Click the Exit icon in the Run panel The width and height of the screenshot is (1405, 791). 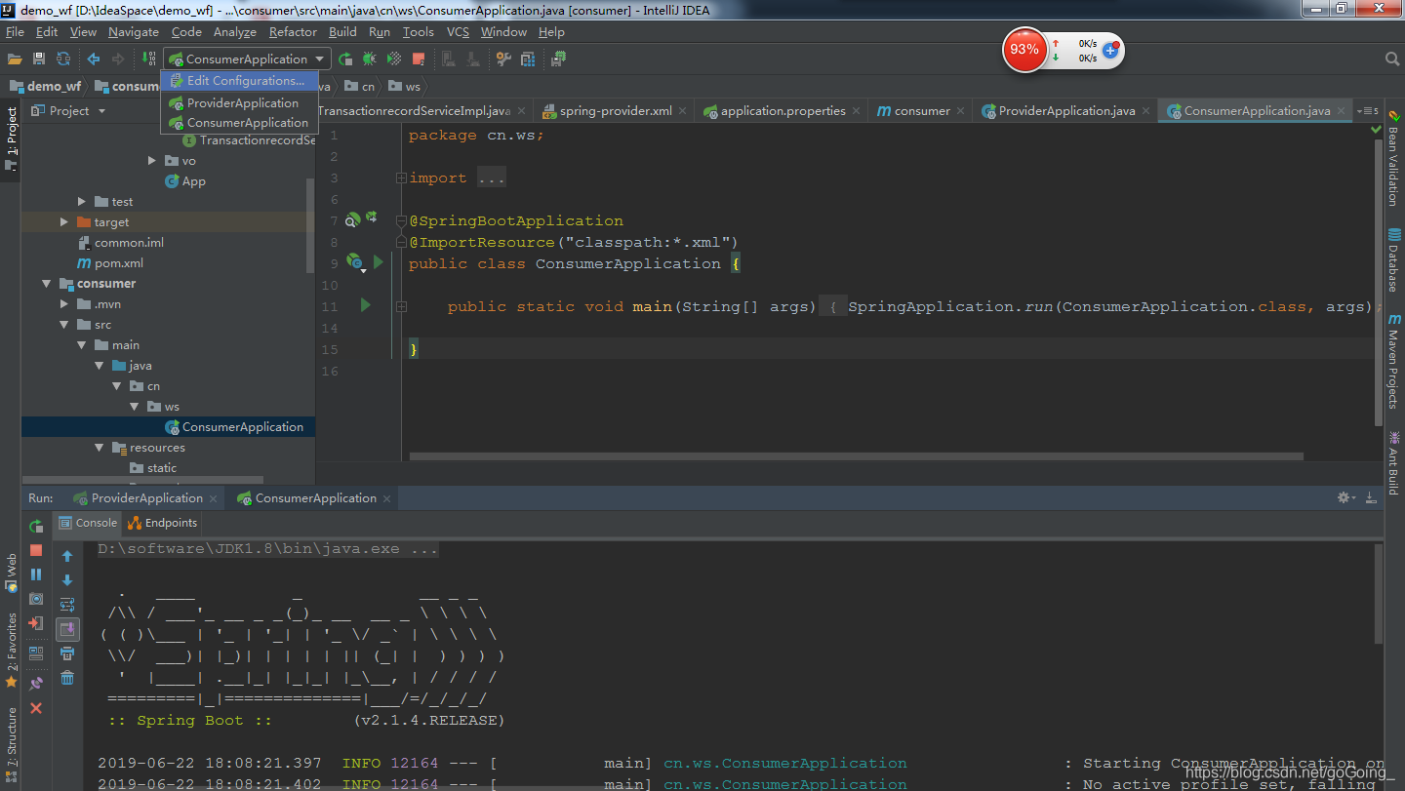(x=36, y=623)
